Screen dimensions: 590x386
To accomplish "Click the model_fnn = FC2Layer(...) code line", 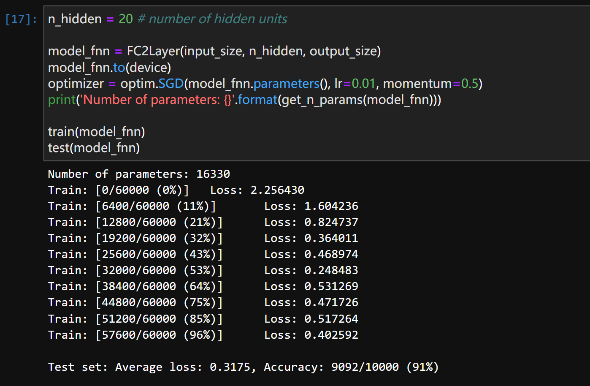I will [214, 51].
